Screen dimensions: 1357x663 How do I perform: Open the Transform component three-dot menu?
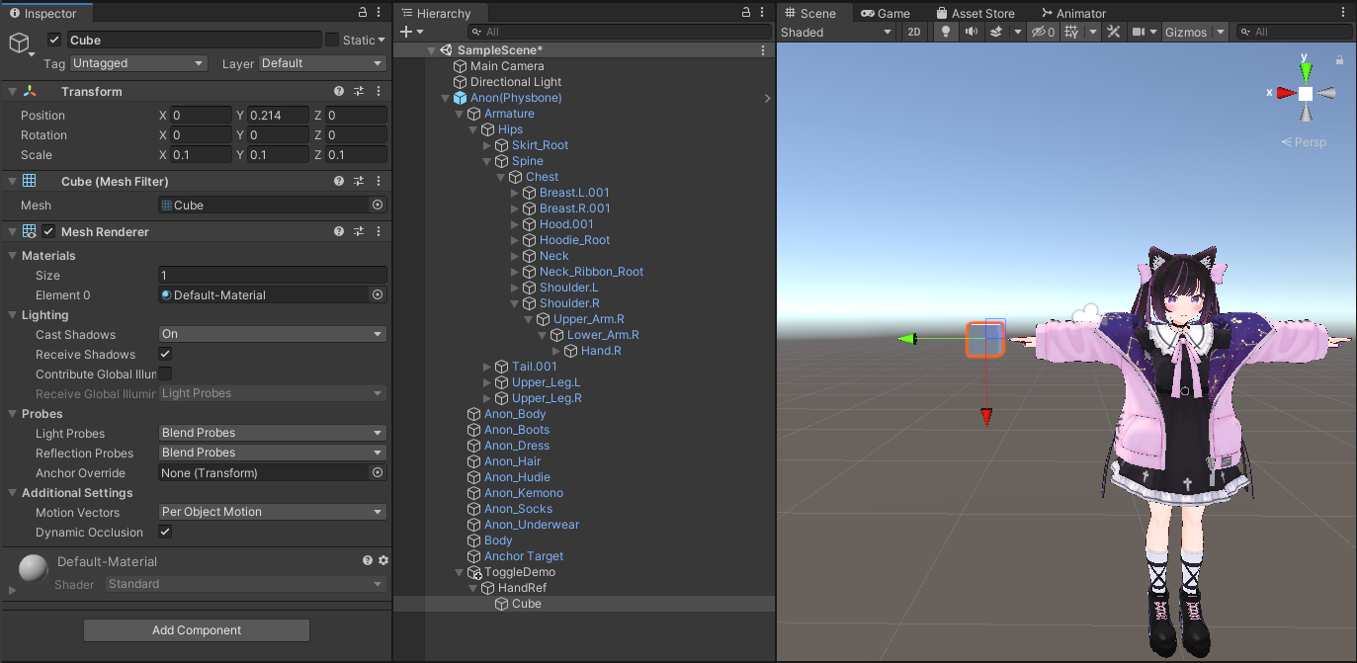(x=379, y=91)
